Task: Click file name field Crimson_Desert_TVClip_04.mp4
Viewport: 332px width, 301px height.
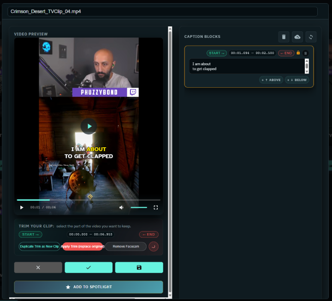Action: [x=162, y=12]
